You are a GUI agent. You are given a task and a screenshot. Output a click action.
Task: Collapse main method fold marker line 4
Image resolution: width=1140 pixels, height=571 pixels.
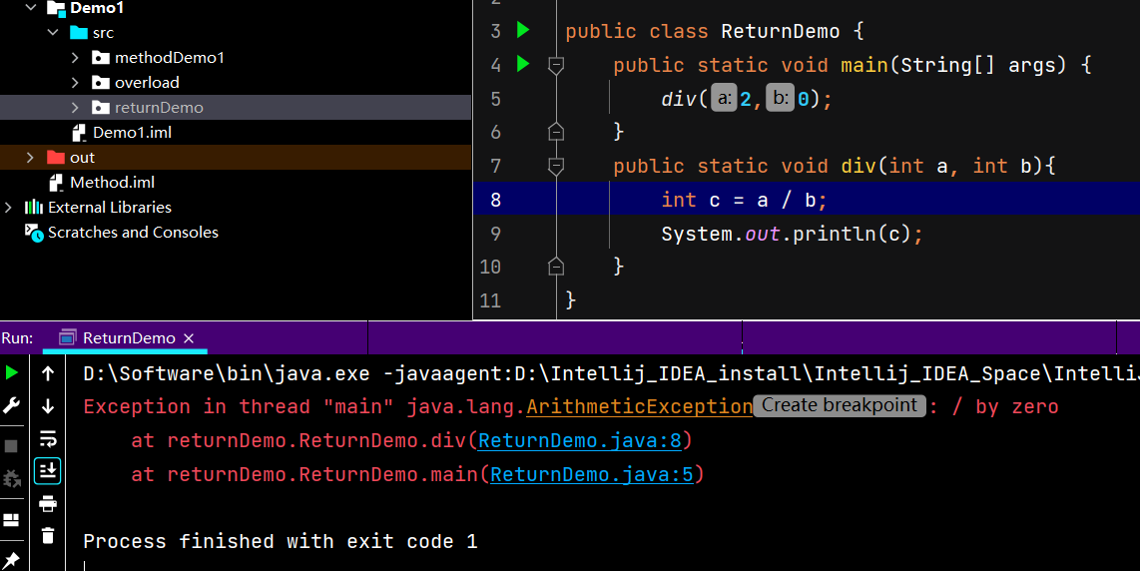coord(556,66)
